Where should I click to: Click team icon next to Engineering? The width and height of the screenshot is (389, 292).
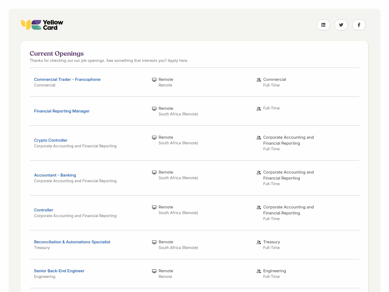point(259,271)
